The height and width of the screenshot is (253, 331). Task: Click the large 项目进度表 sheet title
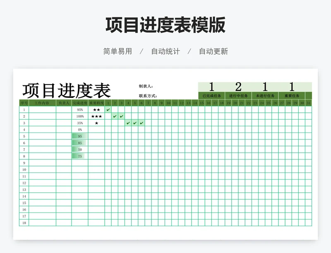(67, 90)
